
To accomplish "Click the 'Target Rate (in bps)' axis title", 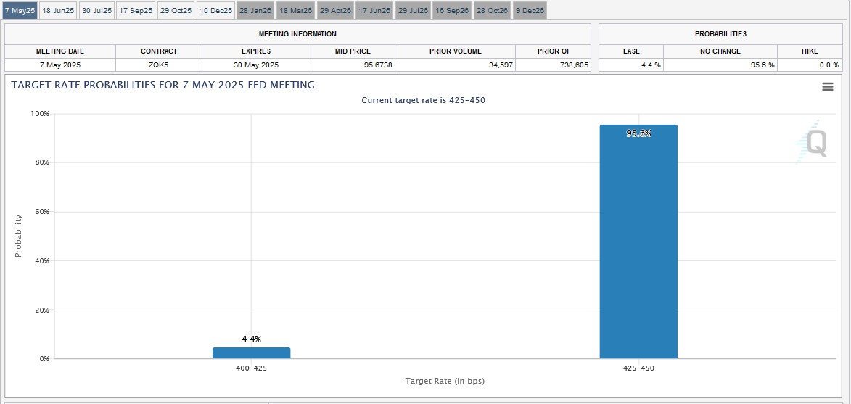I will click(x=445, y=381).
